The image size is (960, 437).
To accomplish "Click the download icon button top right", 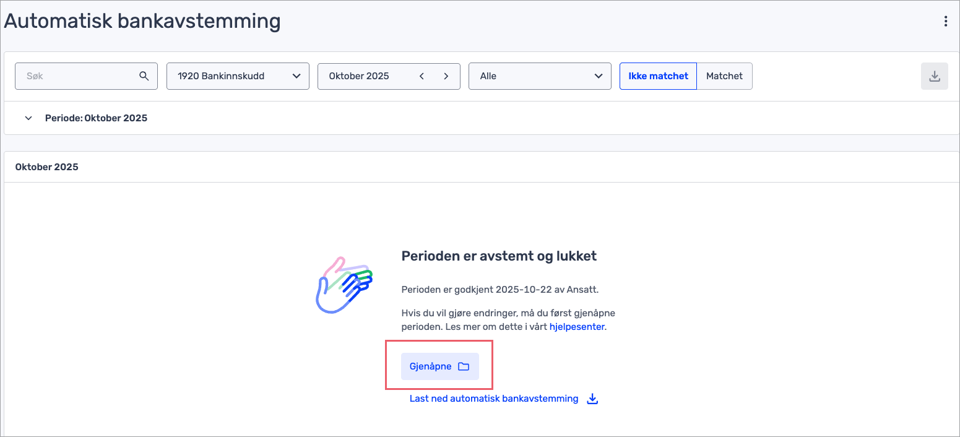I will pos(934,76).
